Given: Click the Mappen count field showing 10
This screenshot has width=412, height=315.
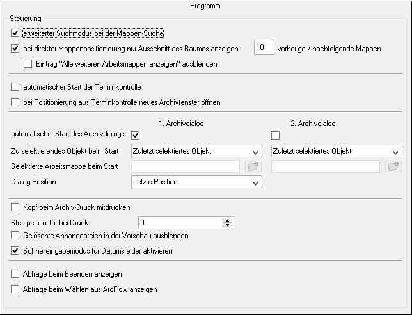Looking at the screenshot, I should tap(264, 47).
